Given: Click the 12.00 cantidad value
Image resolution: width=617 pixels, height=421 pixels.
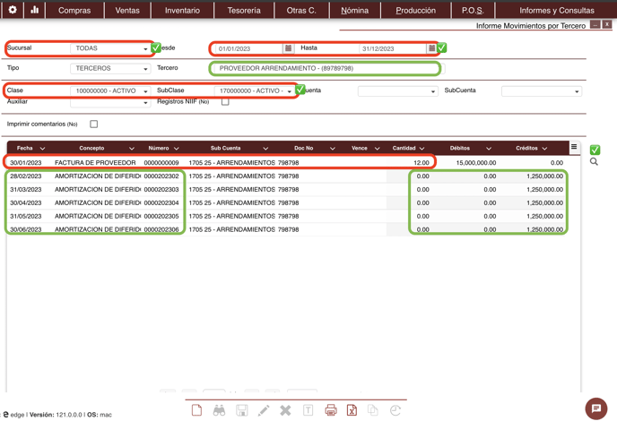Looking at the screenshot, I should point(421,163).
